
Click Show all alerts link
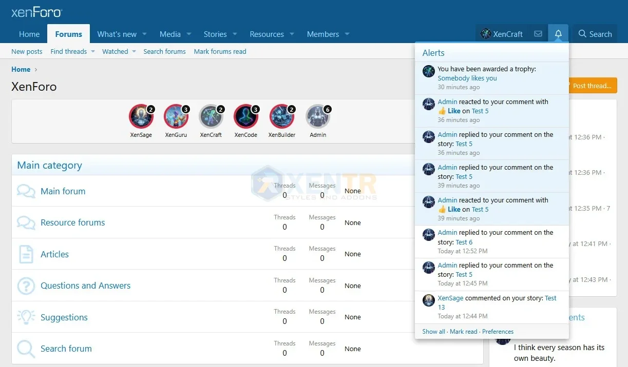pos(434,332)
